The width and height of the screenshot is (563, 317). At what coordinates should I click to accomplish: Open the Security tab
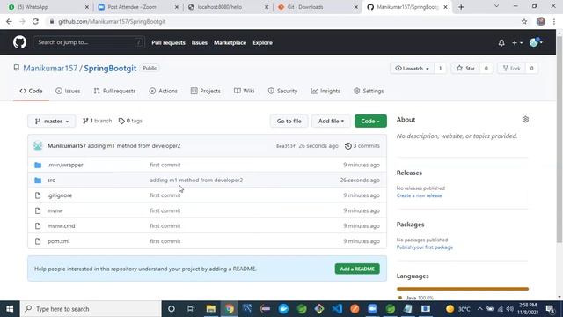282,91
